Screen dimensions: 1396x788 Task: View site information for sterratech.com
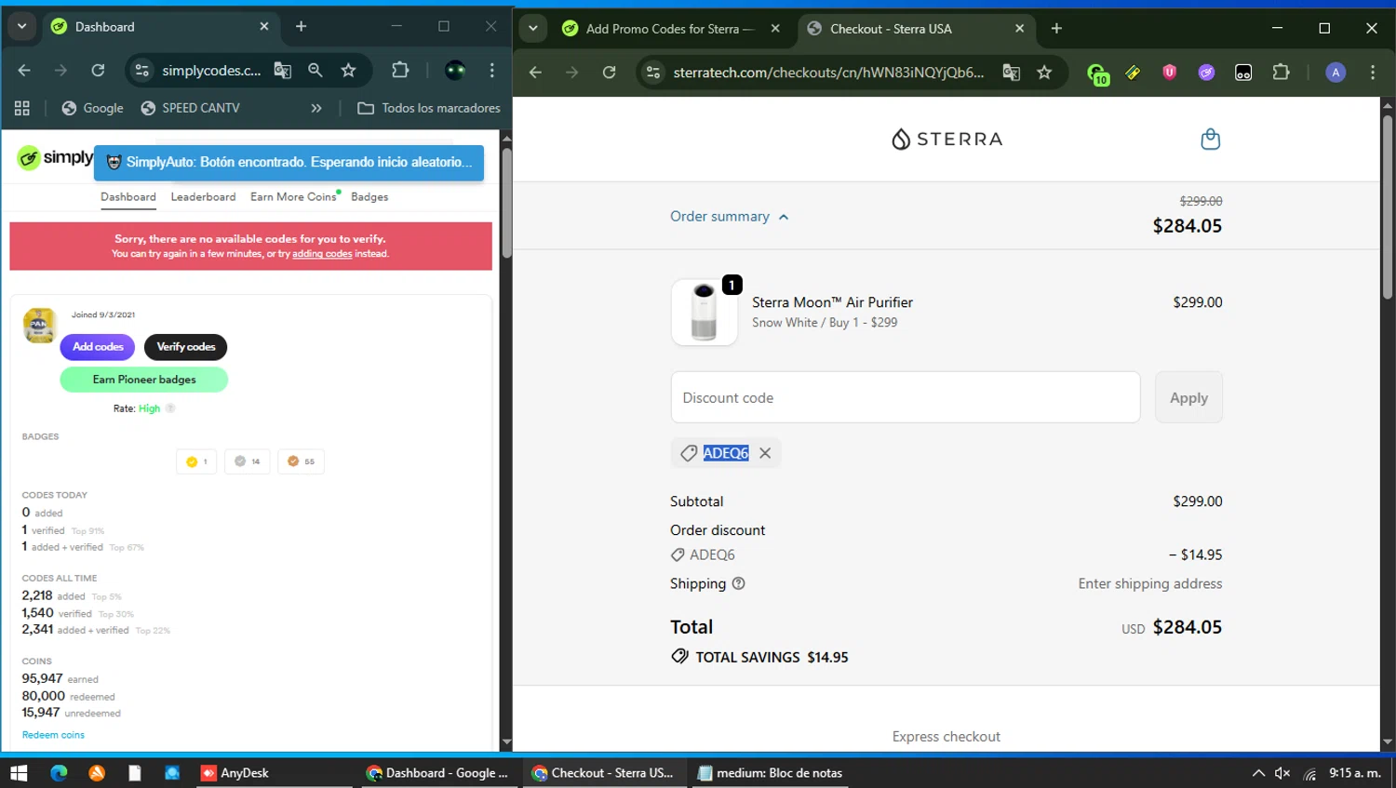(653, 72)
